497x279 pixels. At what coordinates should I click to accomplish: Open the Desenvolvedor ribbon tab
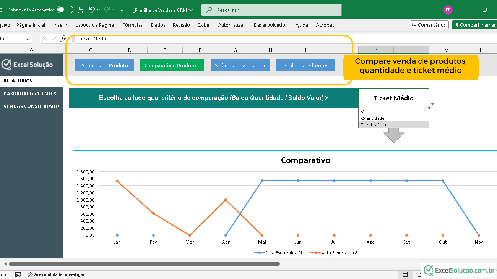tap(270, 25)
